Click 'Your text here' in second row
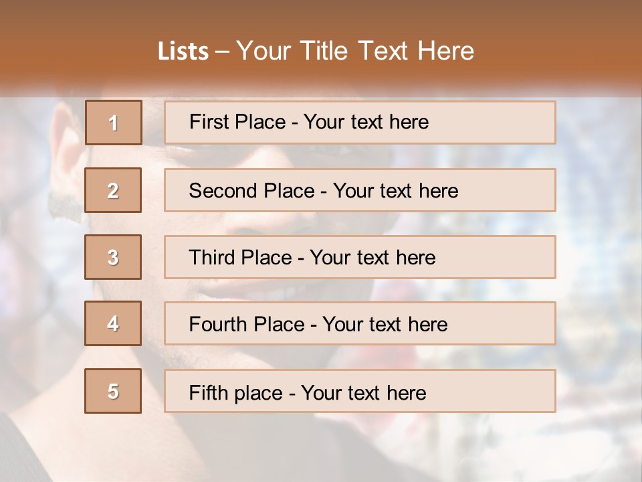This screenshot has height=482, width=642. point(395,191)
